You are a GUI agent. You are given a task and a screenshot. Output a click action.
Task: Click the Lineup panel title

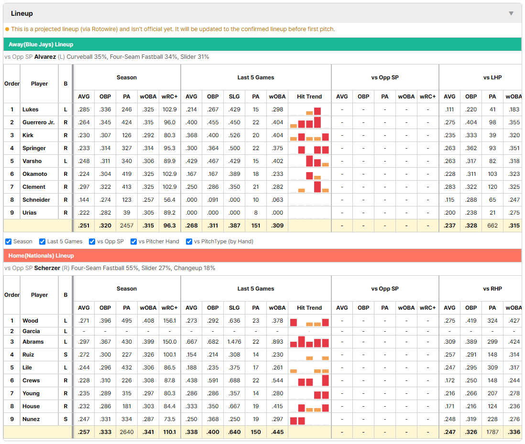point(22,13)
